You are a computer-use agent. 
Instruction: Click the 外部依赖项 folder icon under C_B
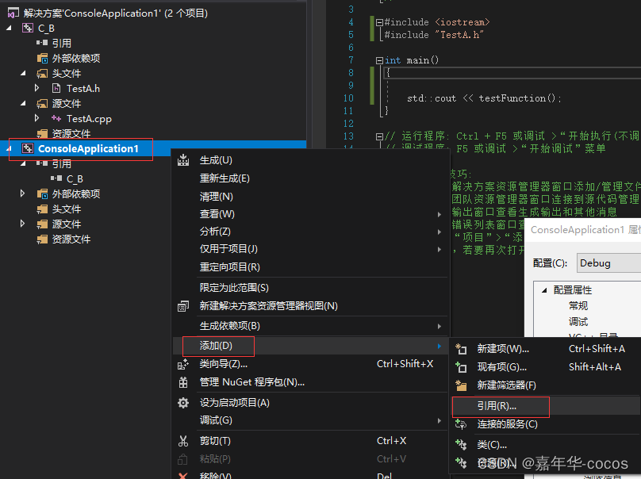43,59
